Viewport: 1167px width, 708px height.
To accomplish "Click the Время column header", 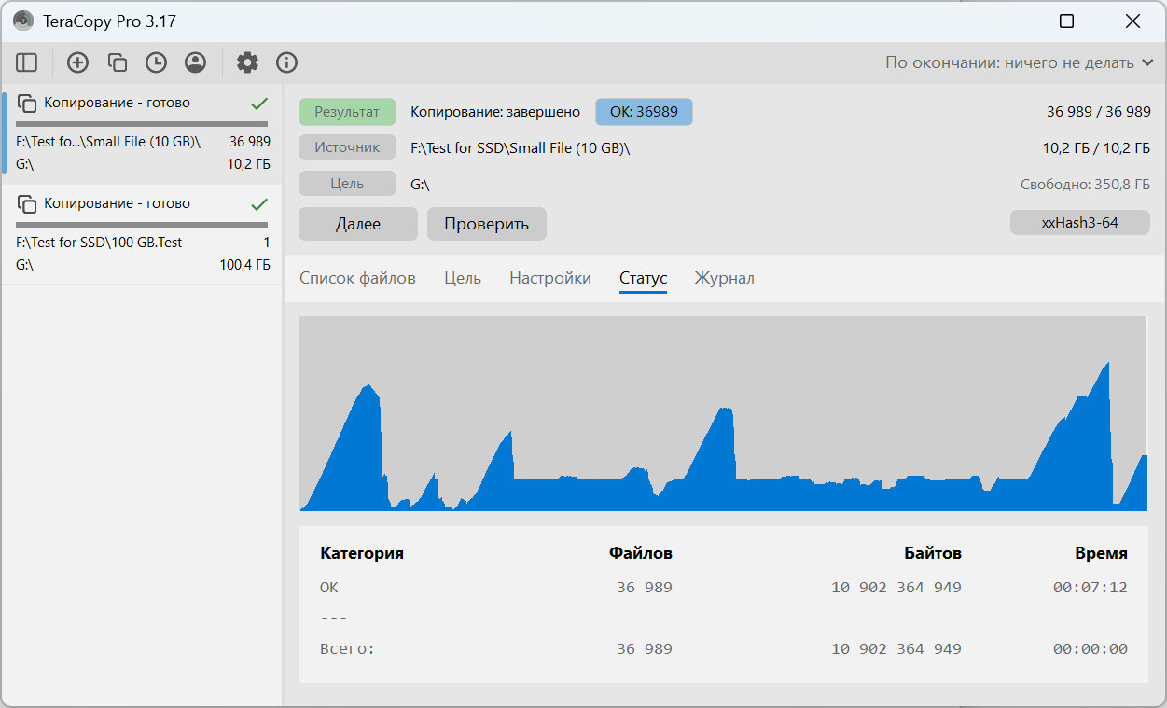I will pyautogui.click(x=1101, y=553).
